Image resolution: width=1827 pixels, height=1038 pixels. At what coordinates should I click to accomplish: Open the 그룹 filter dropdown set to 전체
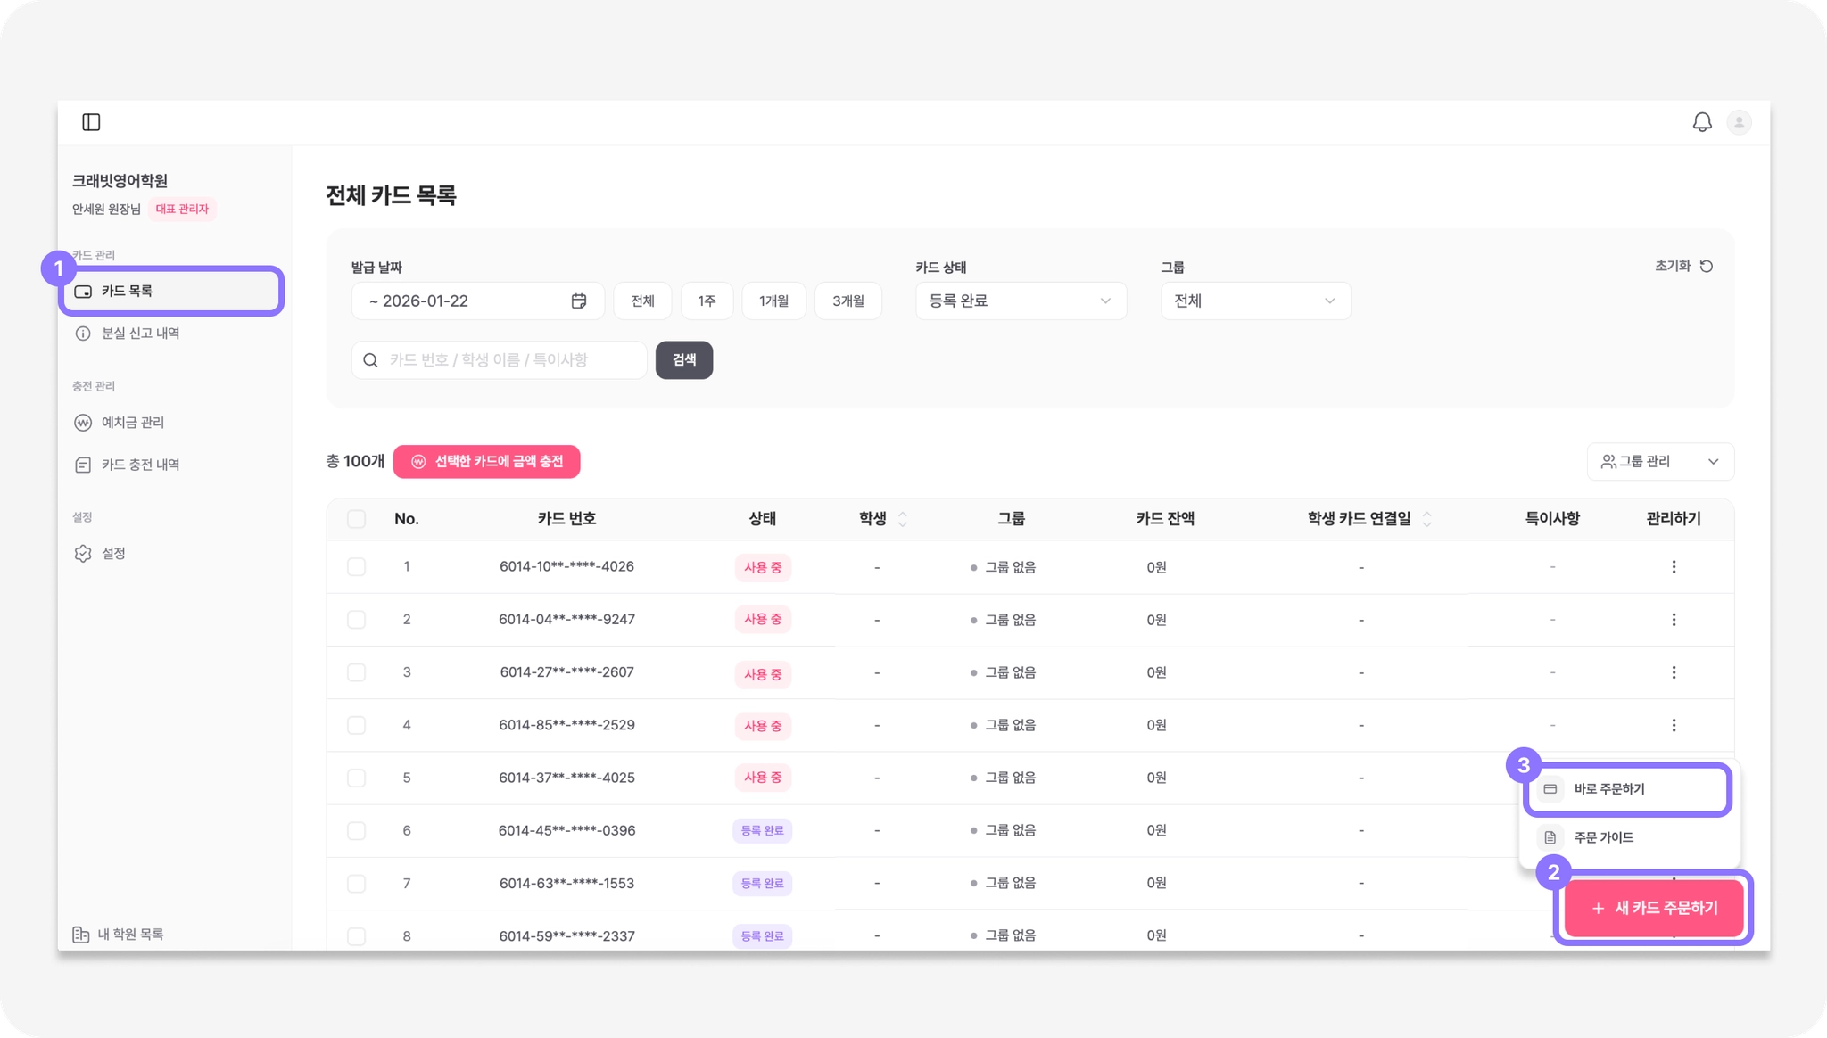click(1255, 301)
